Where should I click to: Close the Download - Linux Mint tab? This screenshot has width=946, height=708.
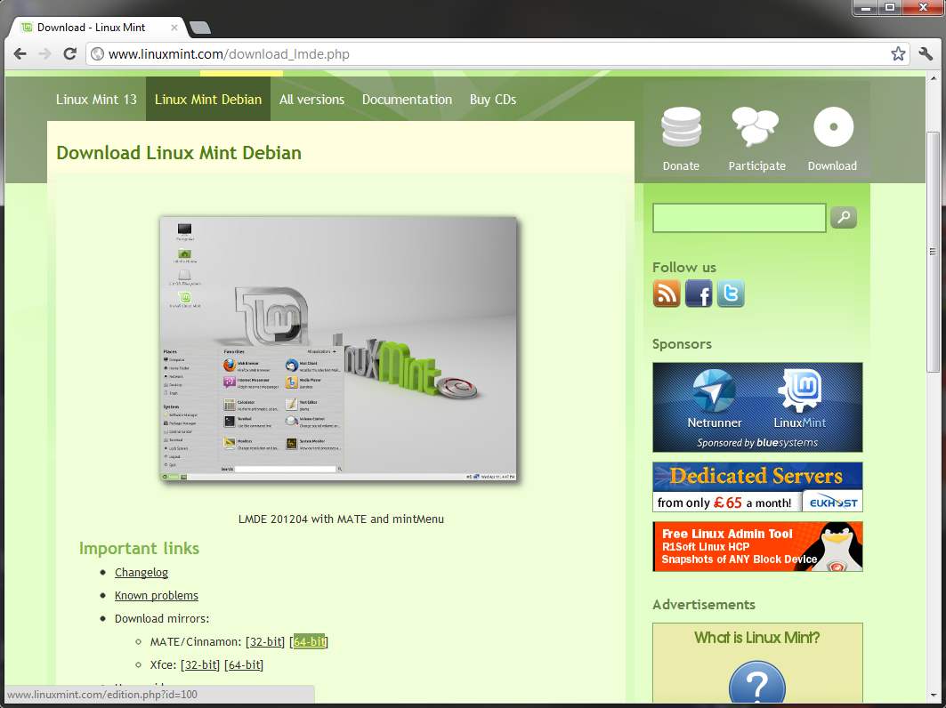(x=174, y=28)
